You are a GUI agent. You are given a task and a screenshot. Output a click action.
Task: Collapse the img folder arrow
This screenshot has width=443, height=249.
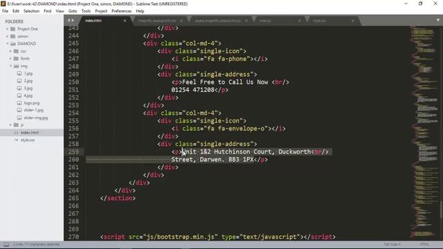pyautogui.click(x=11, y=66)
